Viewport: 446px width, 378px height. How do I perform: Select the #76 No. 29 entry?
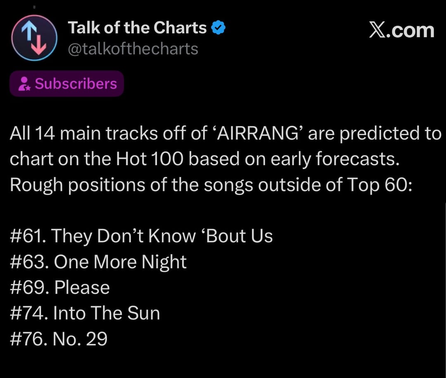pos(58,339)
